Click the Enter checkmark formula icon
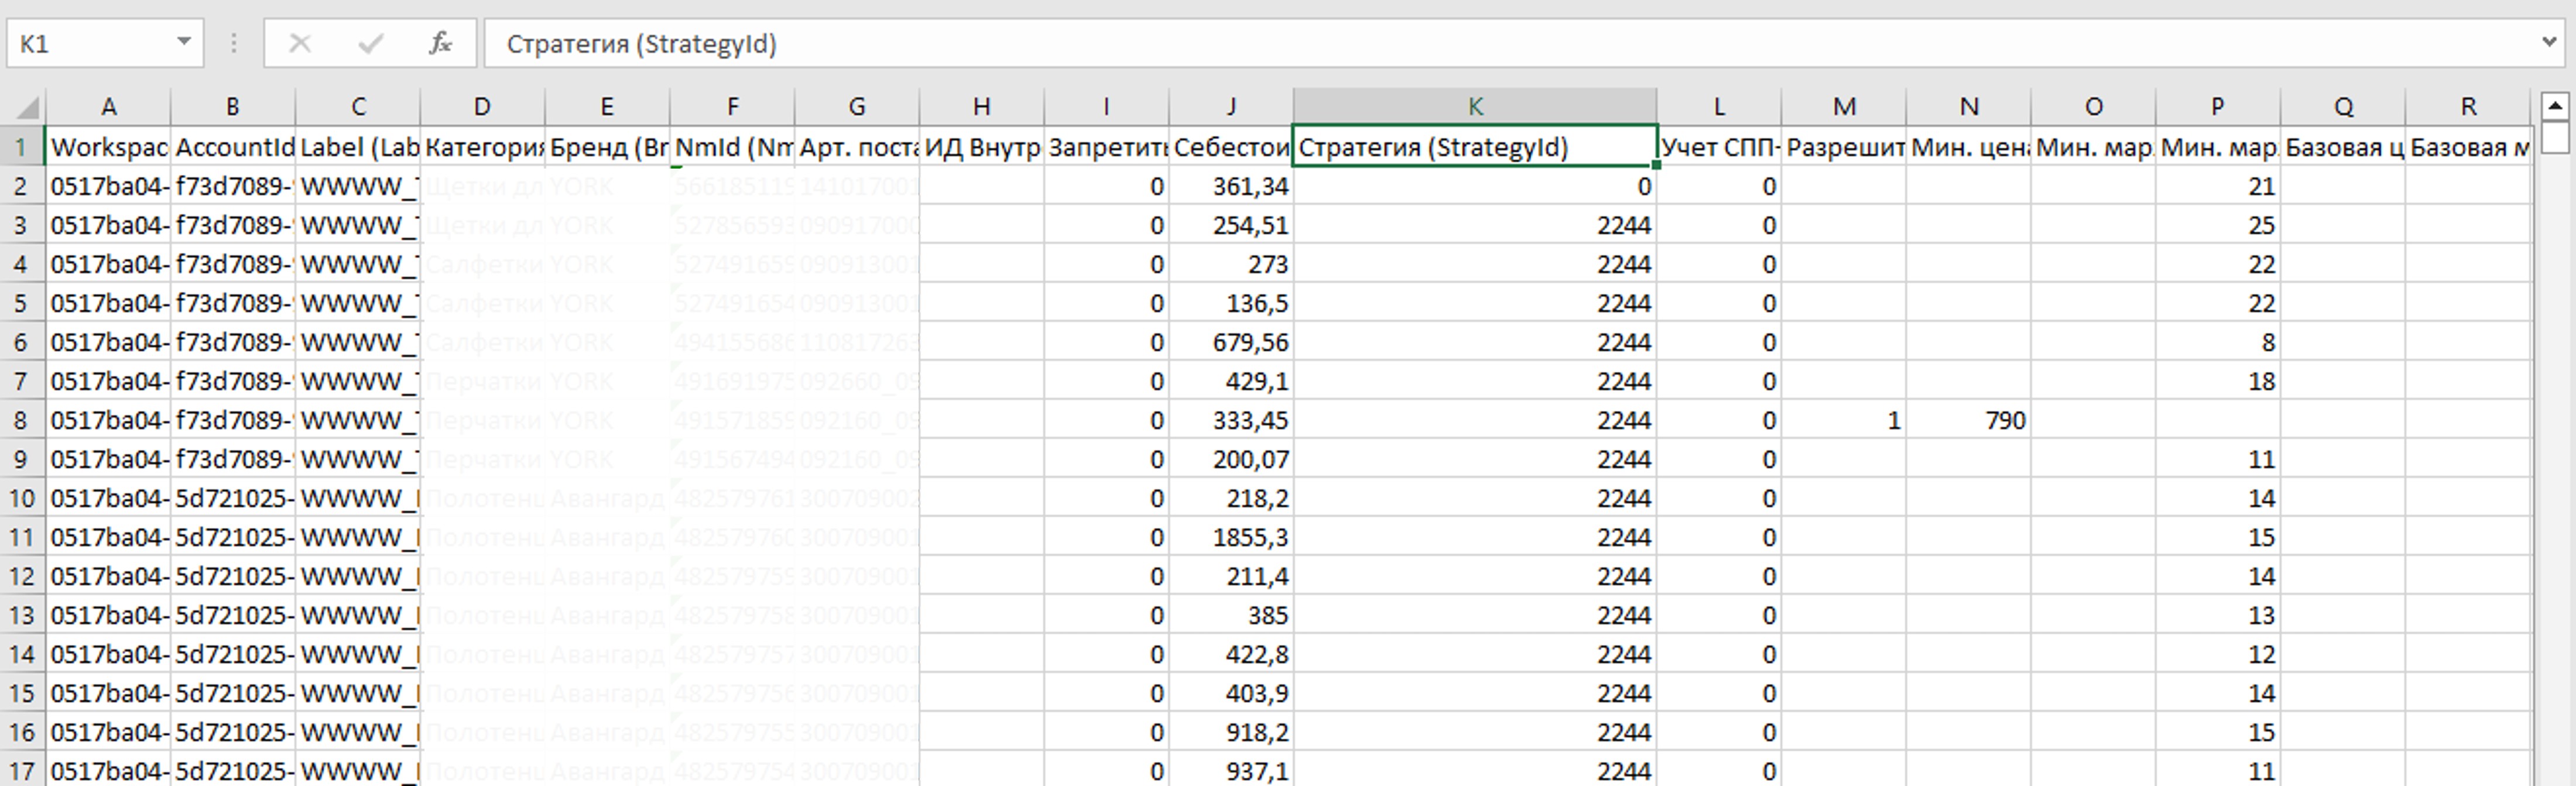2576x786 pixels. pyautogui.click(x=370, y=43)
